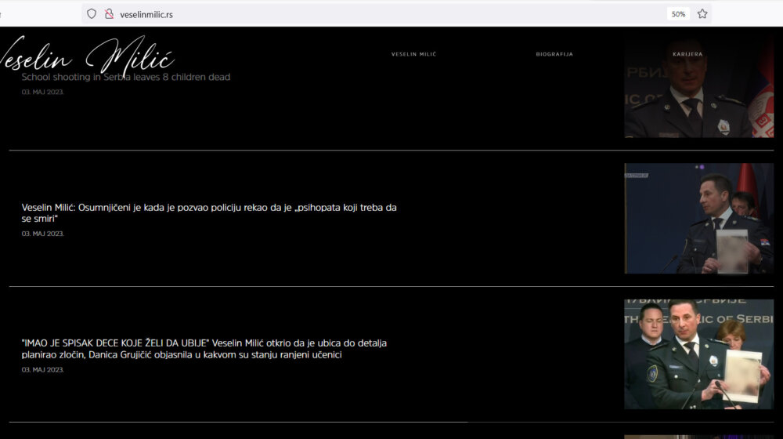Click thumbnail of officer at podium holding paper
The width and height of the screenshot is (783, 439).
coord(698,219)
